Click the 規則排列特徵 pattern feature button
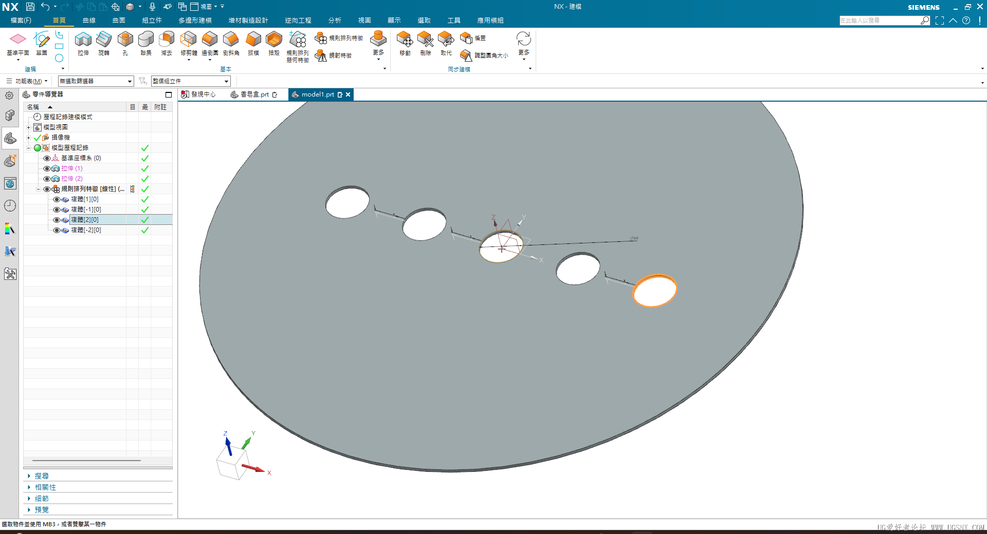The width and height of the screenshot is (987, 534). tap(339, 38)
